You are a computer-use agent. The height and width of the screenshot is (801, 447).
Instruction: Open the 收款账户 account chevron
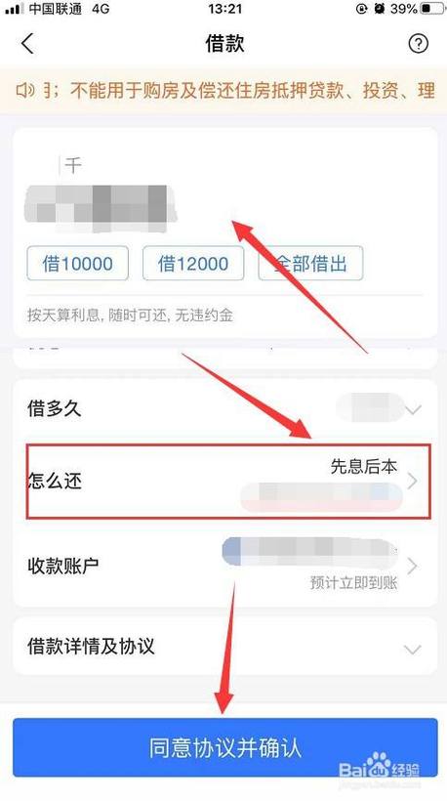pos(413,566)
